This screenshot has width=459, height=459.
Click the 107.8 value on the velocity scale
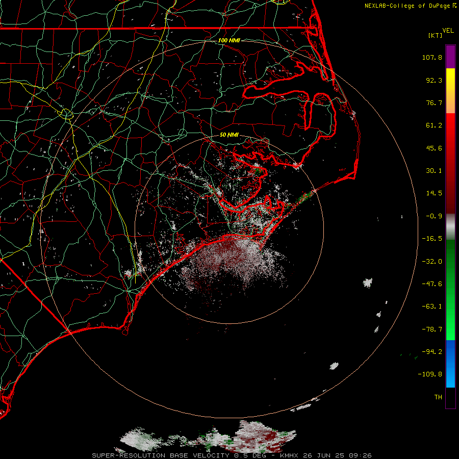(x=432, y=57)
